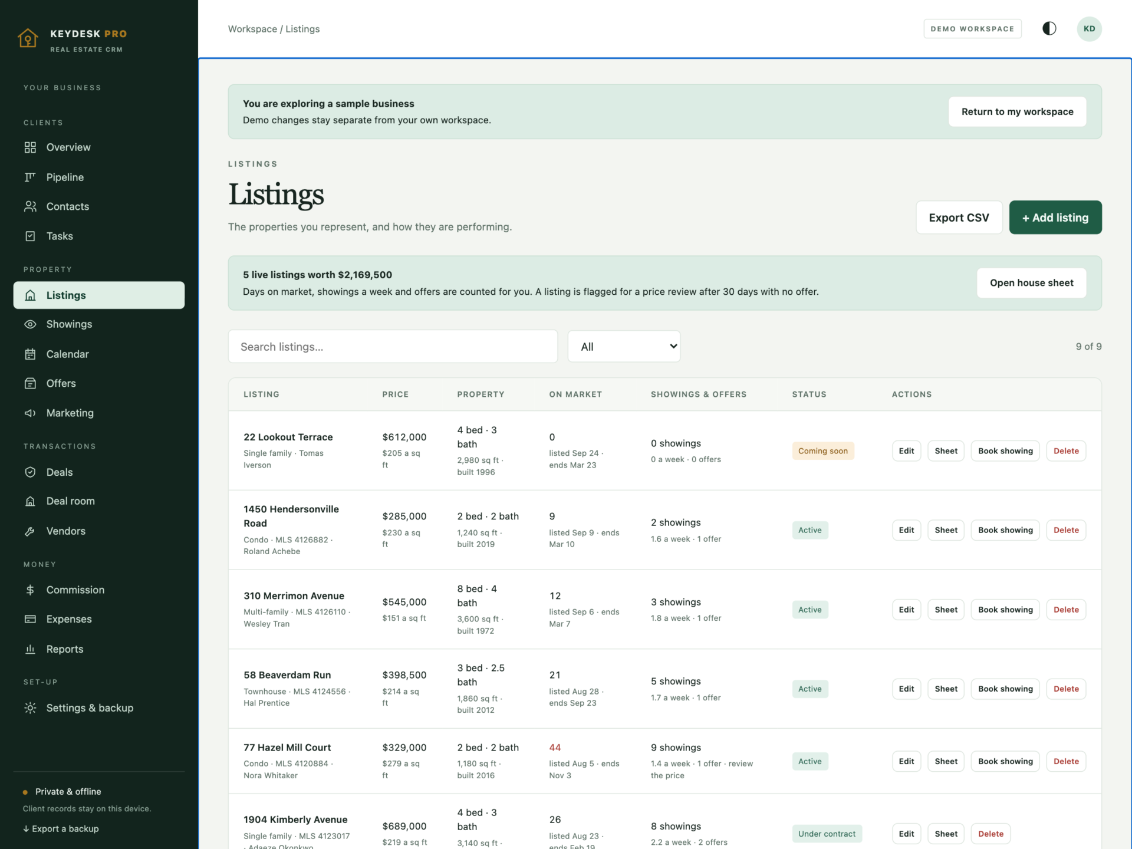Delete the 58 Beaverdam Run listing

[1066, 689]
